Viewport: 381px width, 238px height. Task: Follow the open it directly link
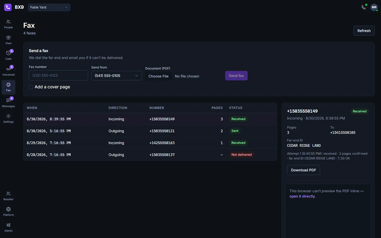point(302,196)
